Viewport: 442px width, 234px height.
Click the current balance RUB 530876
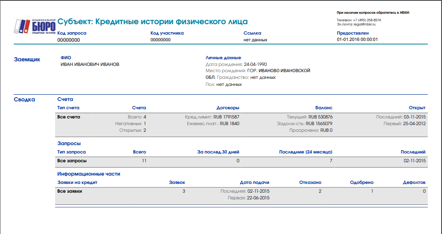(x=321, y=117)
